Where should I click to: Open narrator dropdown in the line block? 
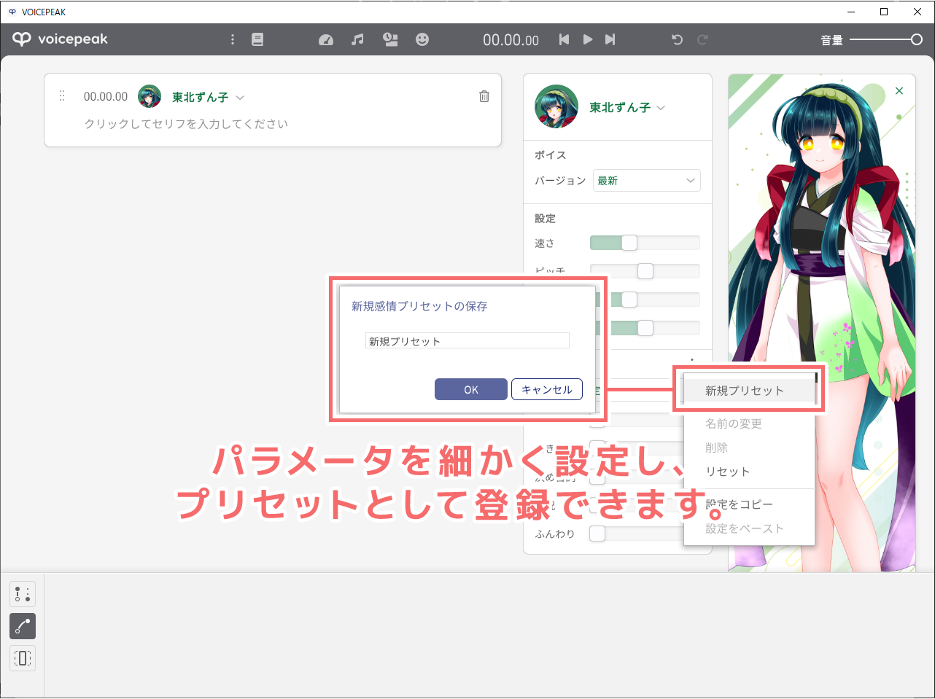(x=208, y=97)
